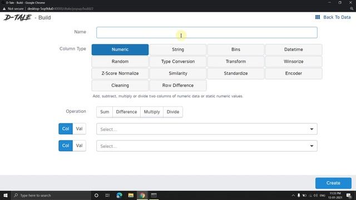356x200 pixels.
Task: Click the ENG language indicator
Action: click(323, 196)
